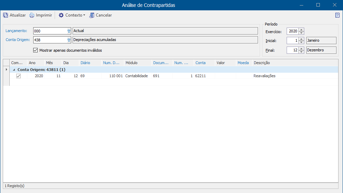Decrease the Final month with down arrow
343x193 pixels.
[302, 52]
